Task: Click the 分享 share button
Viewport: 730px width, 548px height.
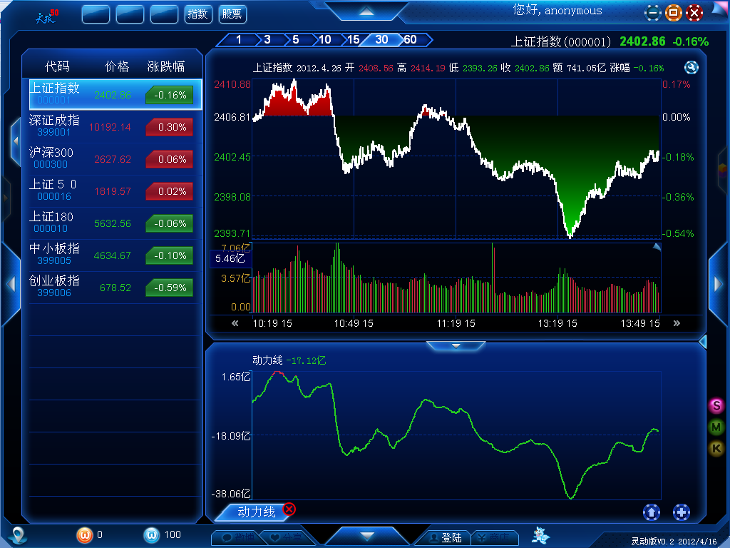Action: [287, 538]
